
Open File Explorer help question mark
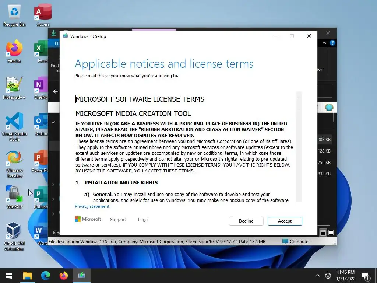[x=332, y=43]
